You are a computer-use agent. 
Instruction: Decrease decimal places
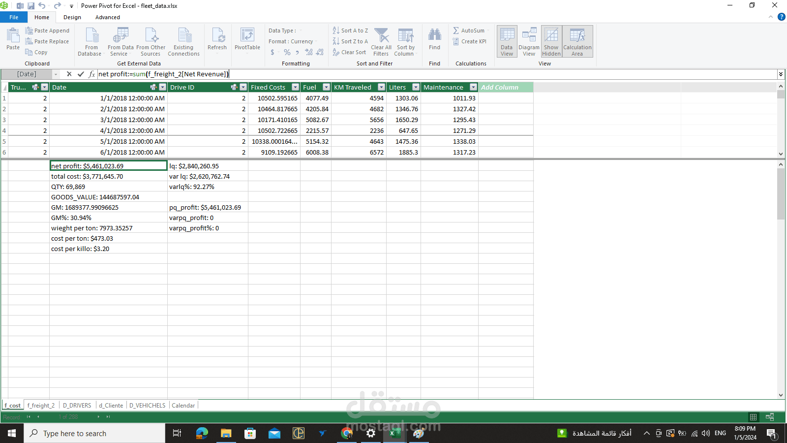click(320, 52)
